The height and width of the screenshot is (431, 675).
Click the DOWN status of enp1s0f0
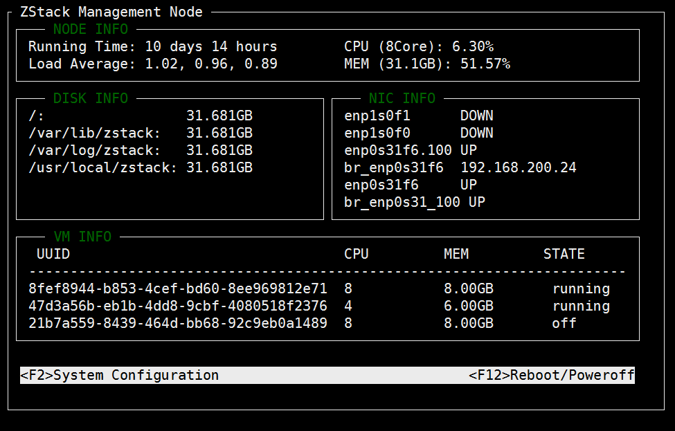(476, 133)
